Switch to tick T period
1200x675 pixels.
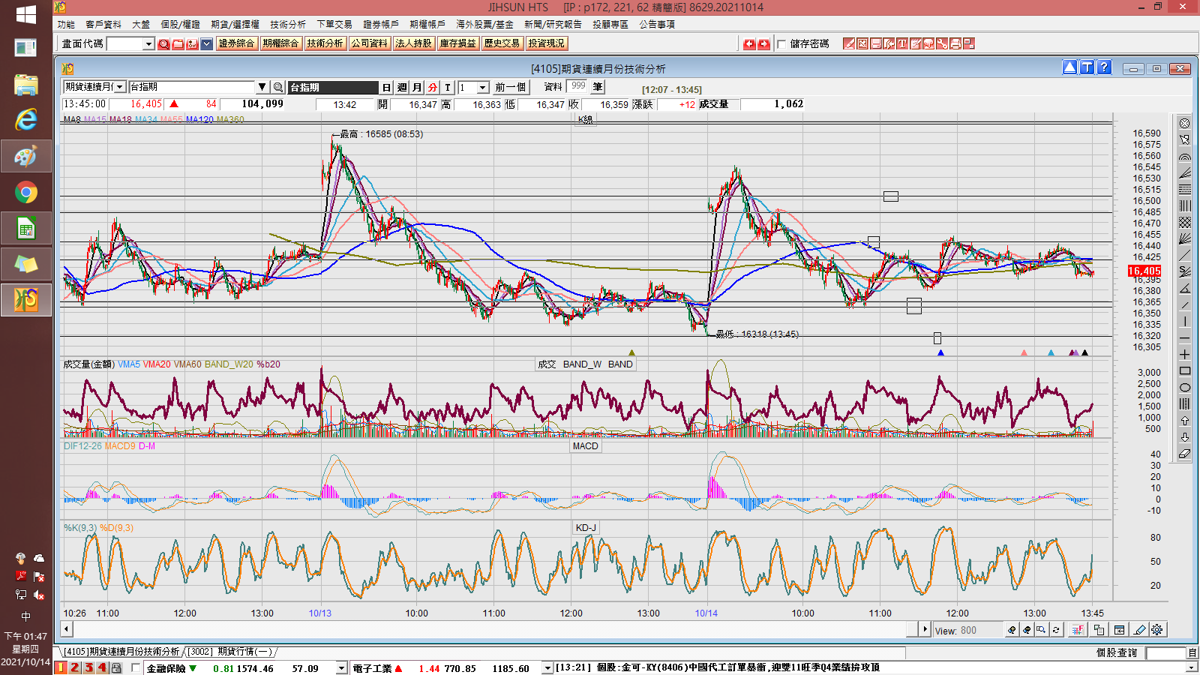(x=448, y=88)
